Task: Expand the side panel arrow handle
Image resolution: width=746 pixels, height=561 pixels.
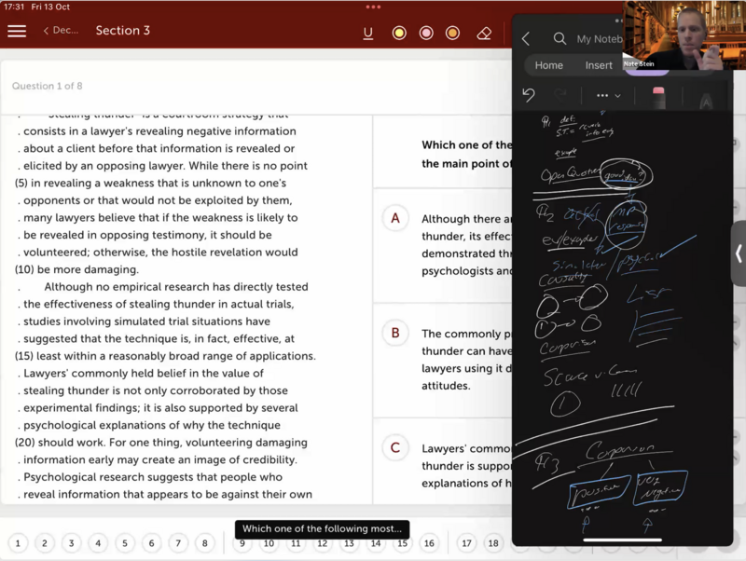Action: click(x=738, y=253)
